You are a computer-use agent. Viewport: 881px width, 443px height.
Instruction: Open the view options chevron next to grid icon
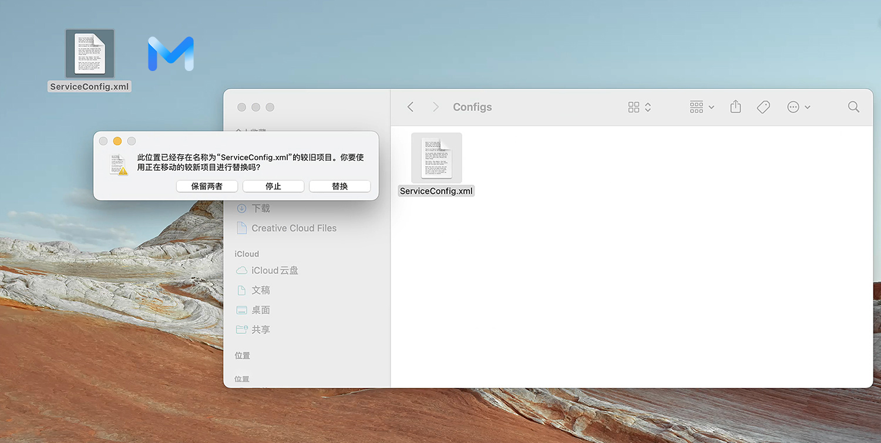click(648, 107)
